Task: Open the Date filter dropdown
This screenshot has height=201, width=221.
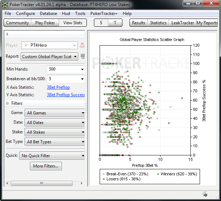Action: [55, 122]
